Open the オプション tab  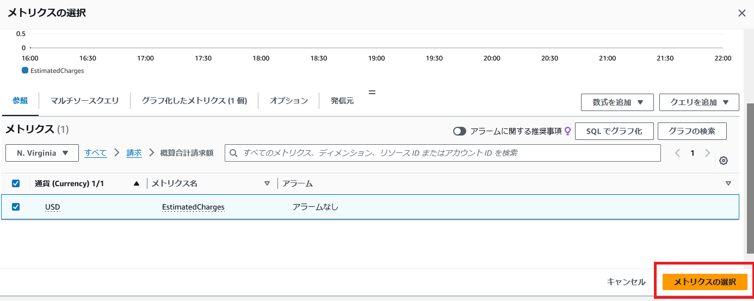pyautogui.click(x=289, y=101)
